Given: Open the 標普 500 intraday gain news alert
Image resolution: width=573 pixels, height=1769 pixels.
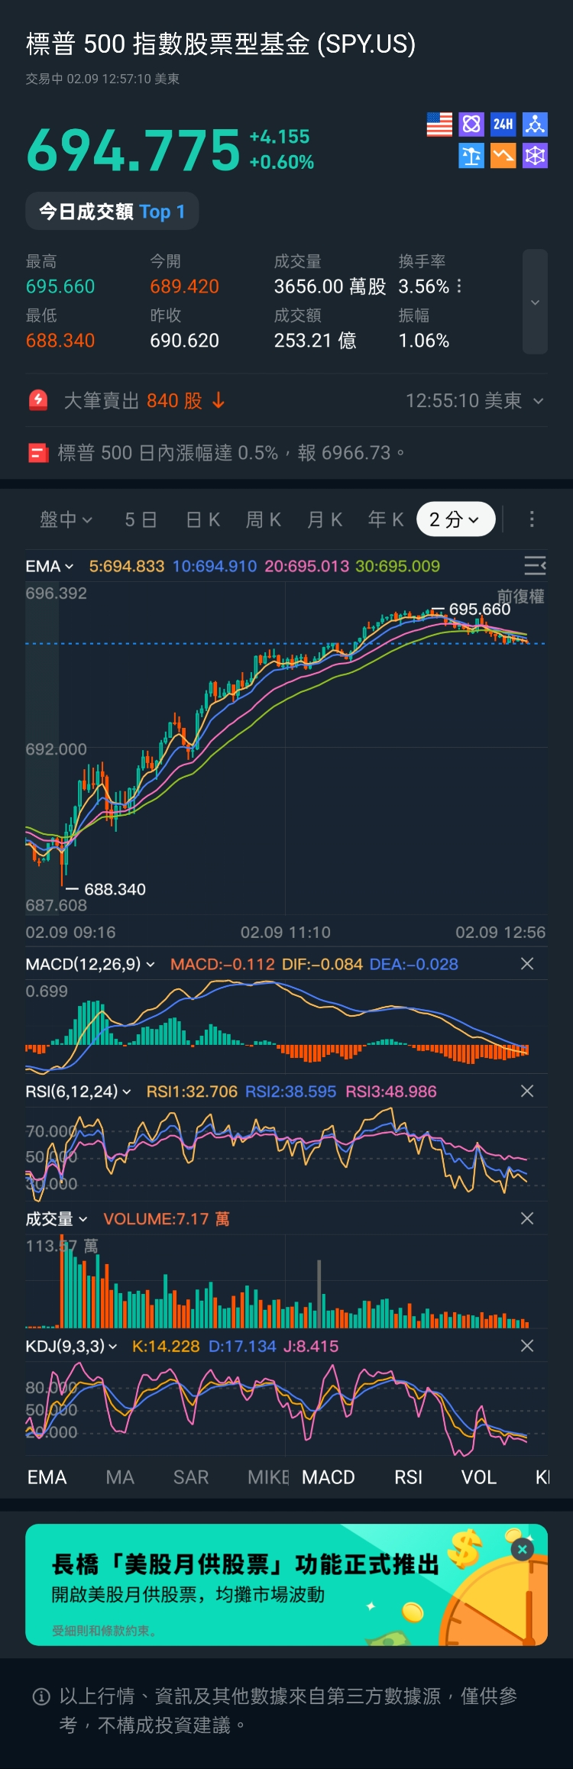Looking at the screenshot, I should 229,453.
